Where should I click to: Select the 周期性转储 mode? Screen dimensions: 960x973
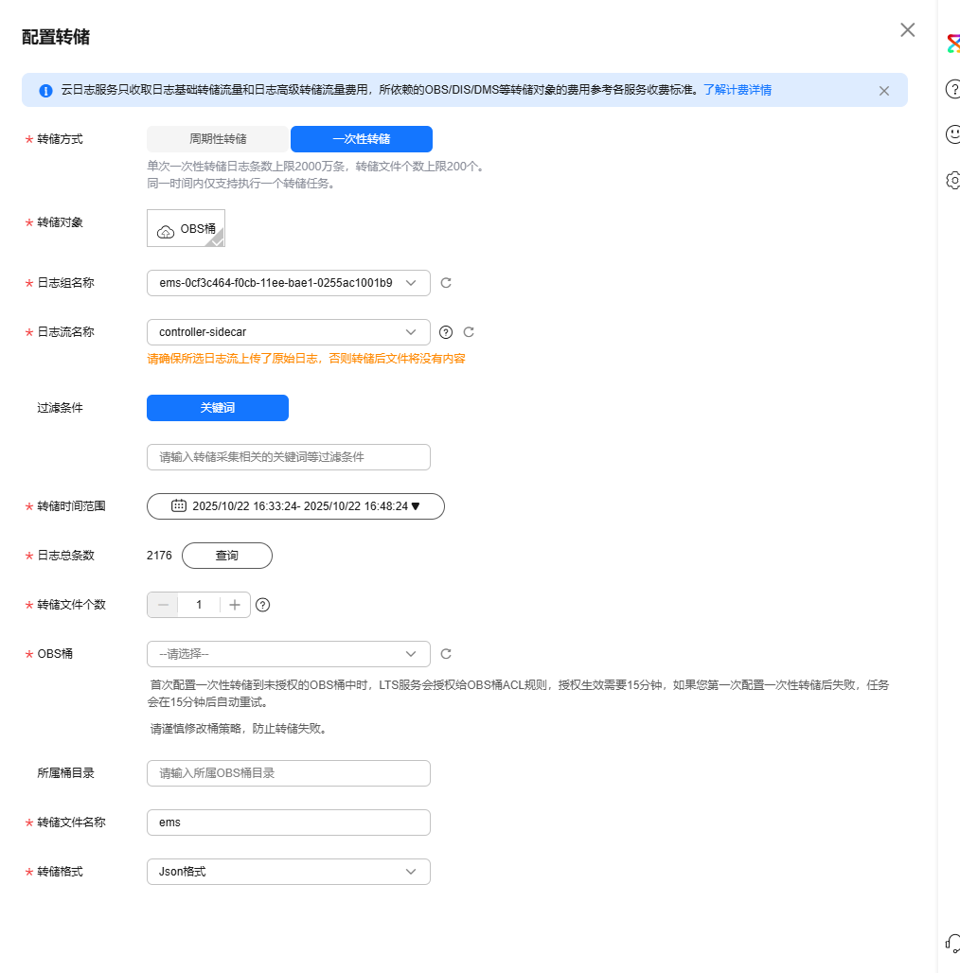(x=218, y=139)
